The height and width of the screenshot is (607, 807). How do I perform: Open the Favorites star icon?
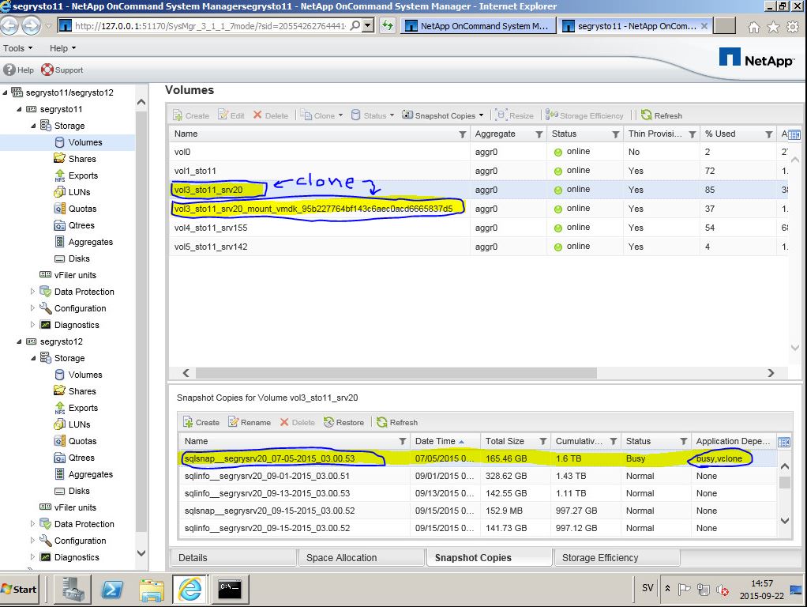(773, 27)
